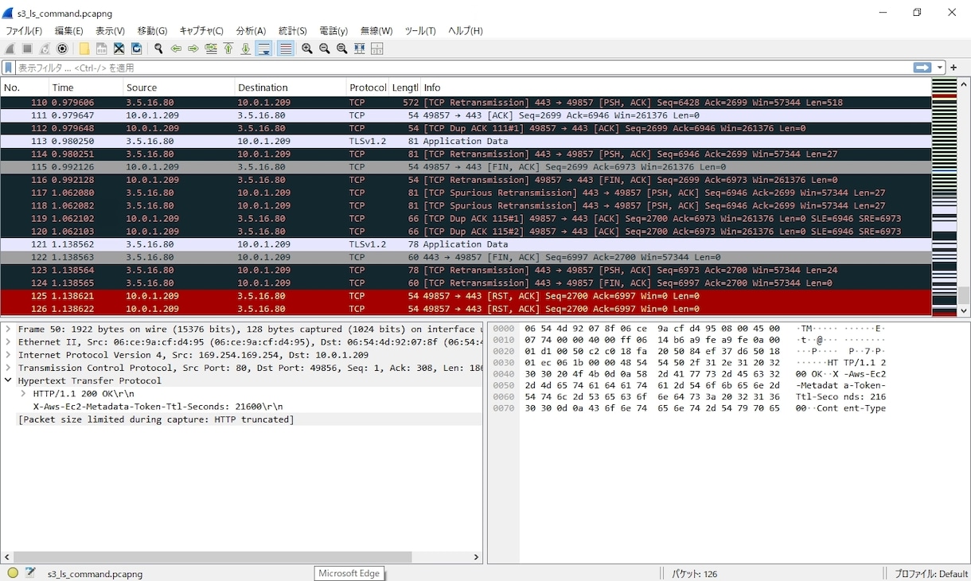Open saved filter bookmarks
The width and height of the screenshot is (971, 581).
click(x=9, y=68)
